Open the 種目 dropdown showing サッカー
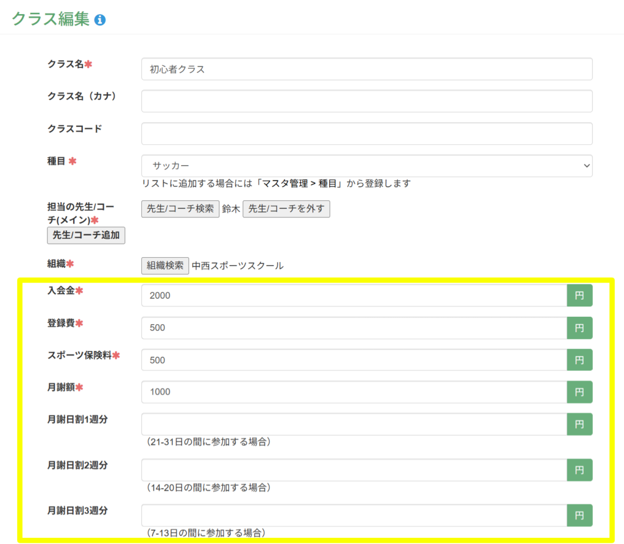The image size is (624, 544). click(x=366, y=166)
